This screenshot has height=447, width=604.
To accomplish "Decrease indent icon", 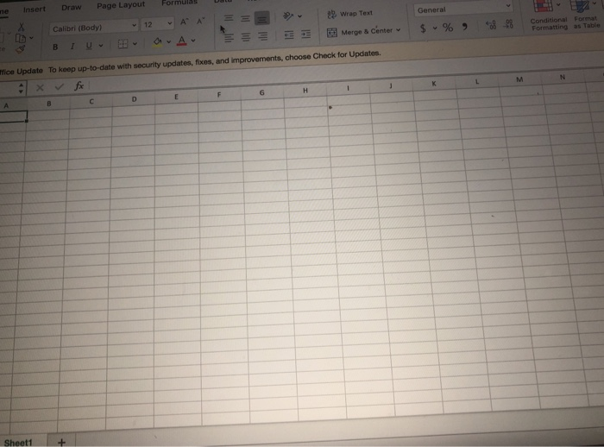I will coord(289,35).
